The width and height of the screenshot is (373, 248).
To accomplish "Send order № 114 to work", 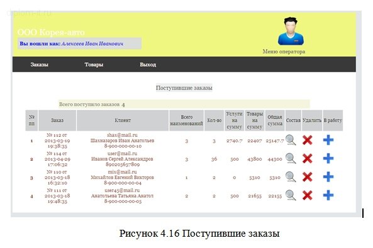I will click(x=328, y=158).
